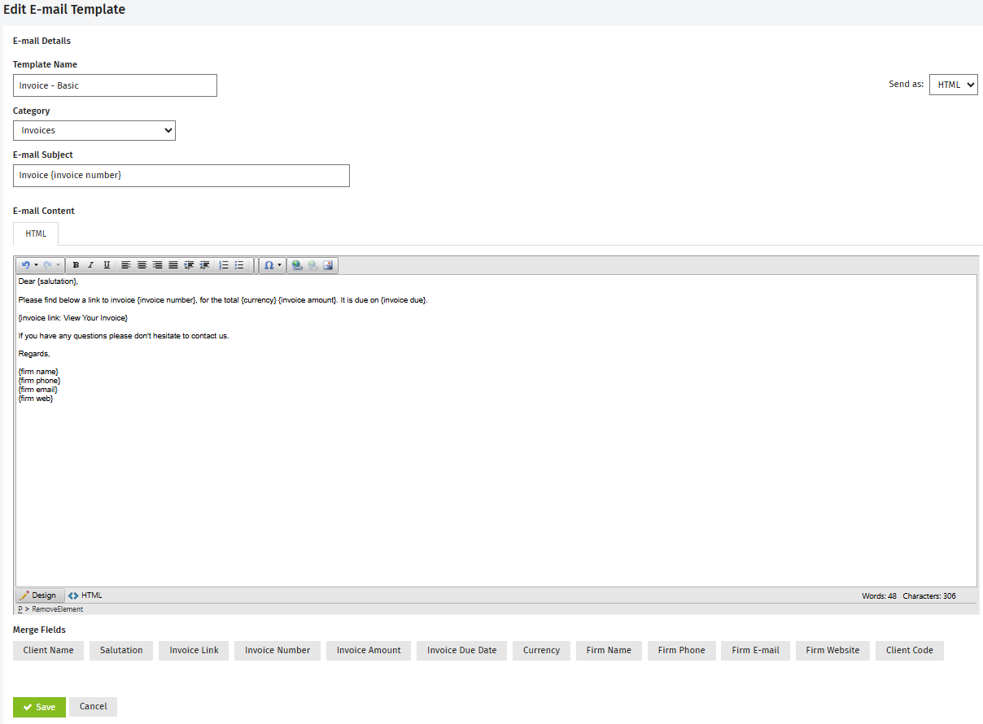Open the hyperlink manager icon
The image size is (983, 724).
[297, 265]
